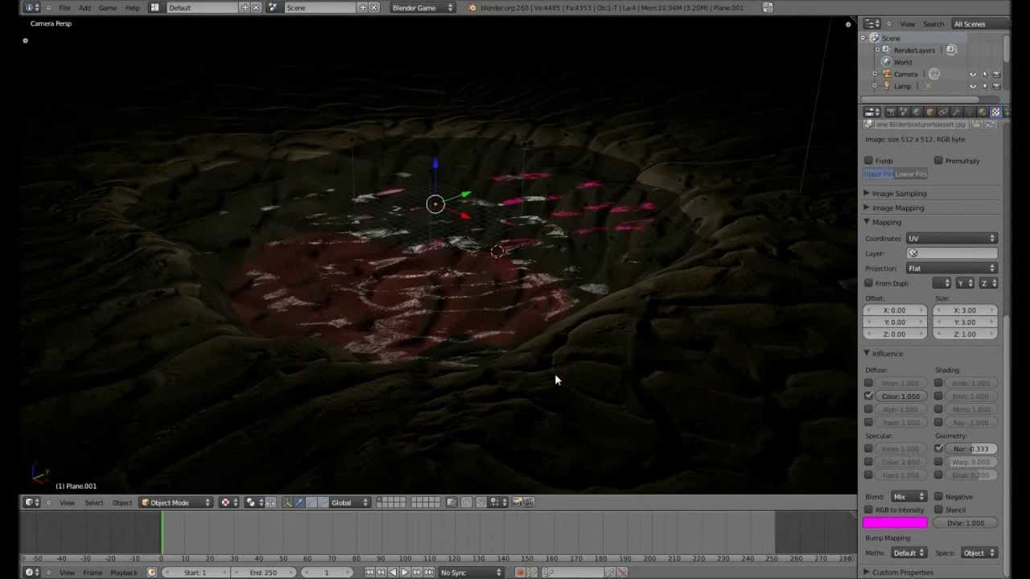Select the translate manipulator arrow icon
The width and height of the screenshot is (1030, 579).
(x=299, y=503)
